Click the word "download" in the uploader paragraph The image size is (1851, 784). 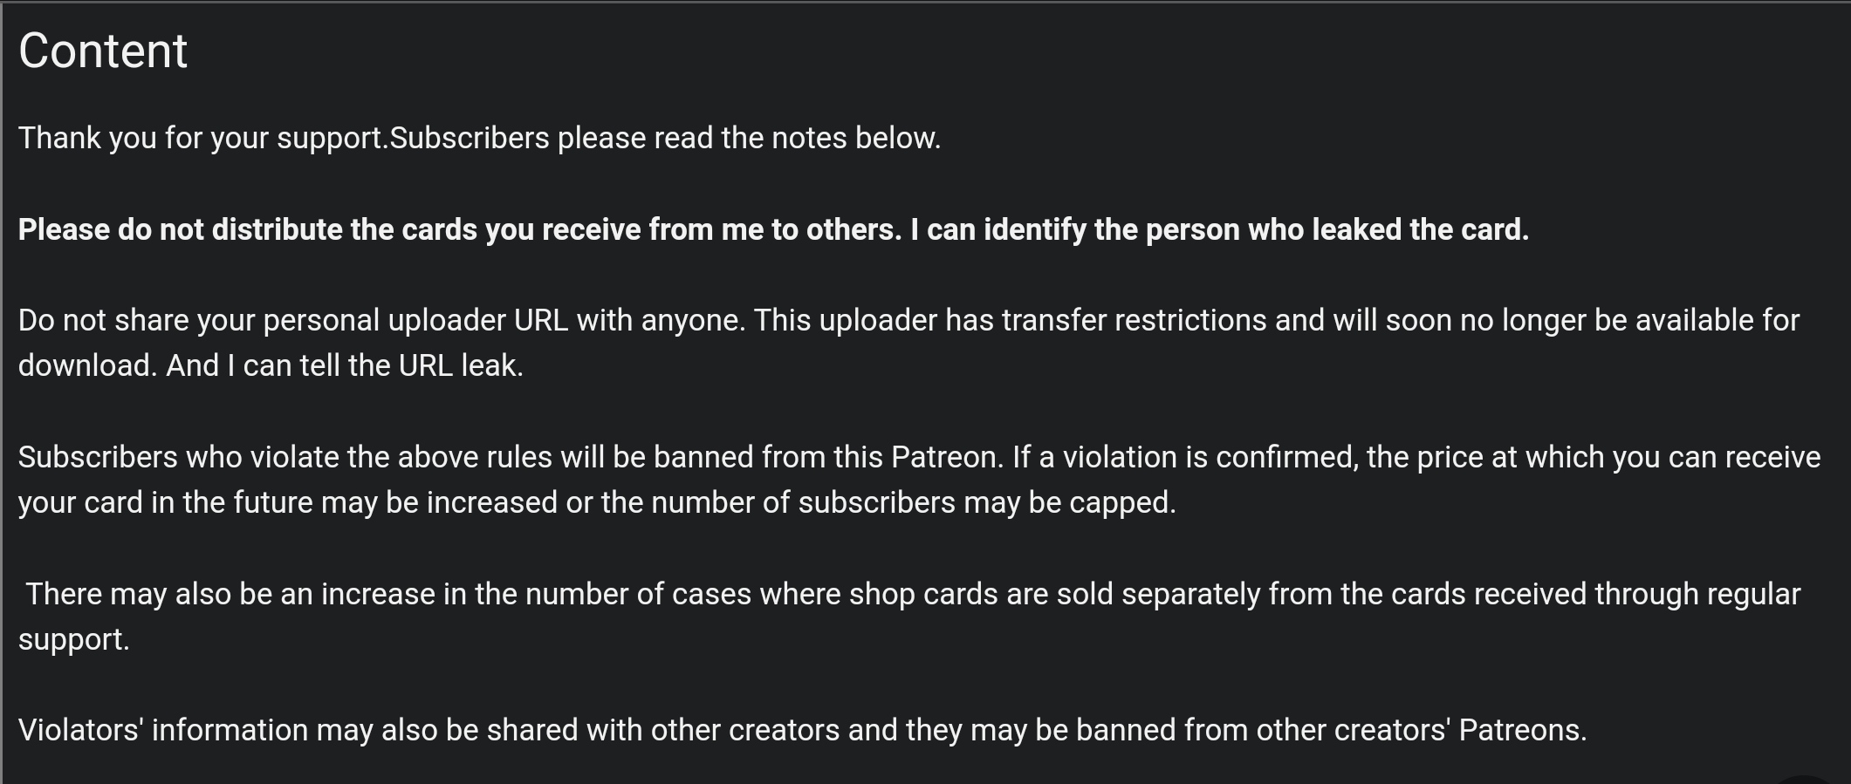(86, 365)
